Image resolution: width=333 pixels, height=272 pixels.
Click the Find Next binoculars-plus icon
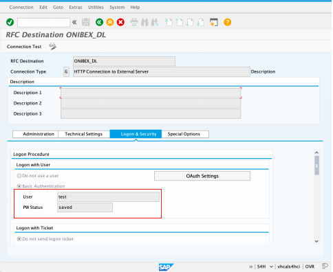pos(155,22)
